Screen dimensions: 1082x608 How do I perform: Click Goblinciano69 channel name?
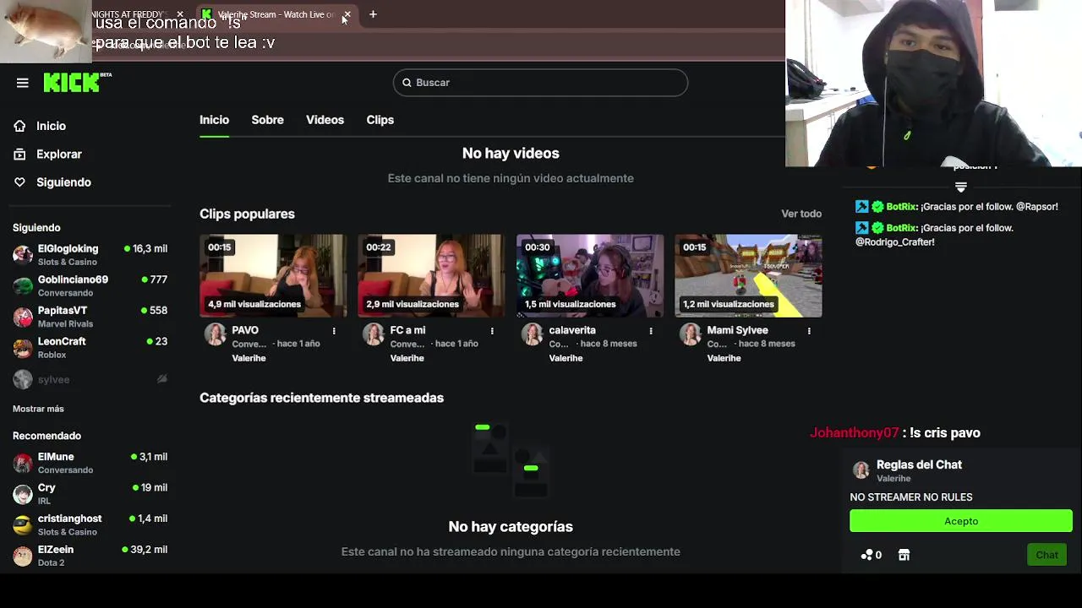[x=73, y=280]
